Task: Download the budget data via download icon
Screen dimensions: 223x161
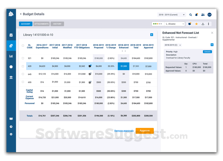Action: 203,24
